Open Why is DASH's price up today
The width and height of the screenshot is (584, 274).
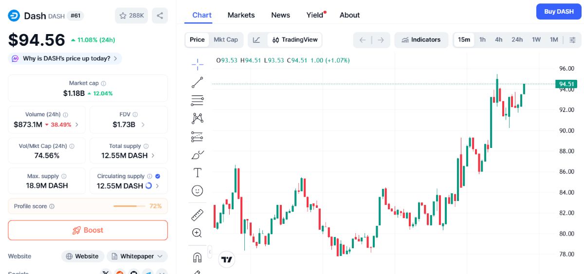[65, 58]
